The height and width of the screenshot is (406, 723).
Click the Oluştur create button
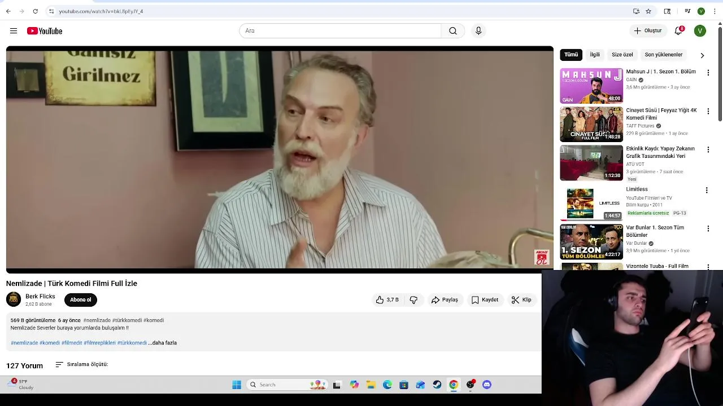(x=647, y=31)
